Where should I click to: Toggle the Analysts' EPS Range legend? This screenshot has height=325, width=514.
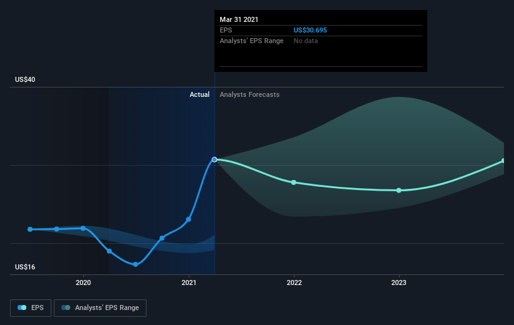tap(100, 307)
